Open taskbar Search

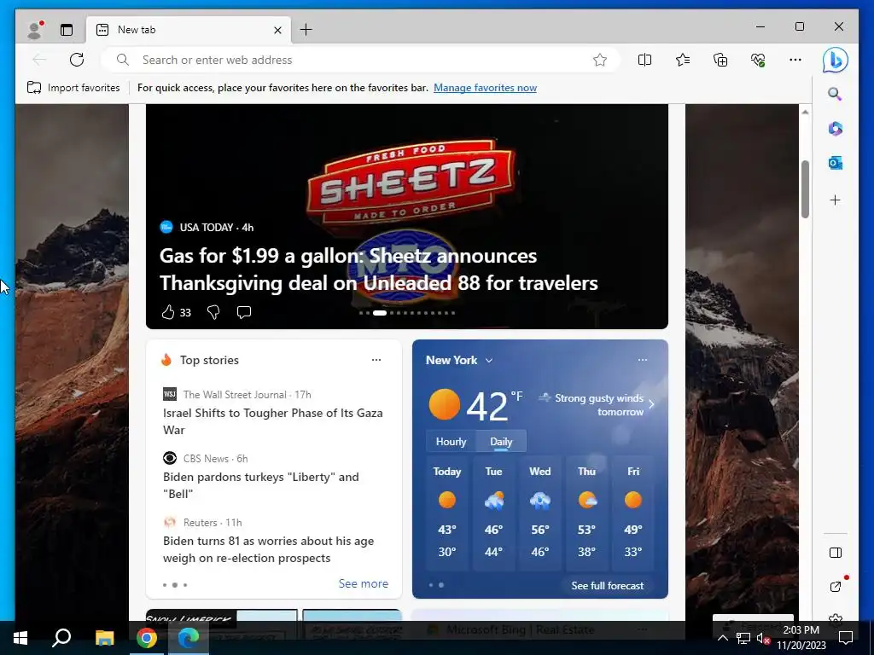click(x=61, y=638)
